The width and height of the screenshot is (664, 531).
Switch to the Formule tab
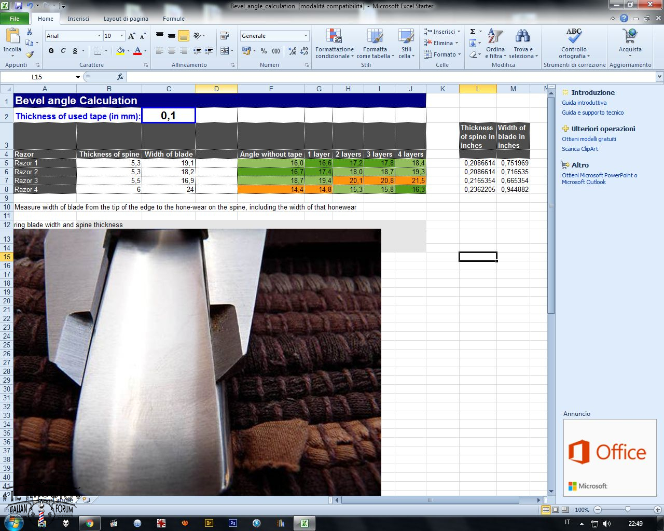(x=174, y=19)
